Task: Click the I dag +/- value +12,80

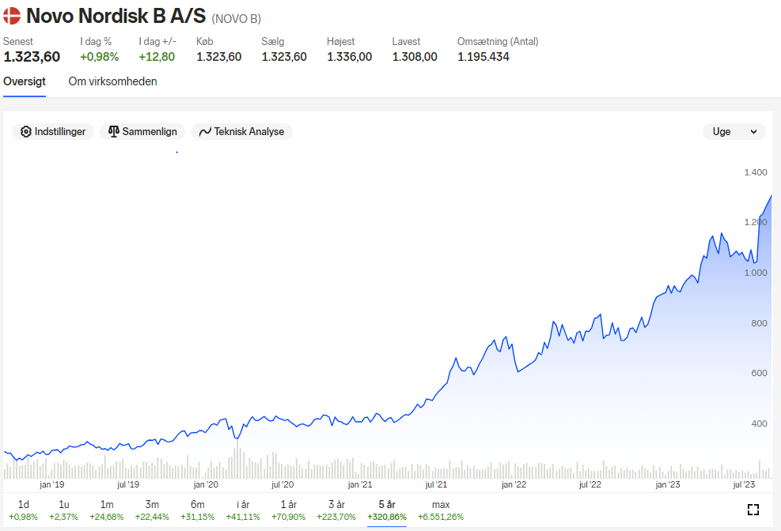Action: (x=157, y=57)
